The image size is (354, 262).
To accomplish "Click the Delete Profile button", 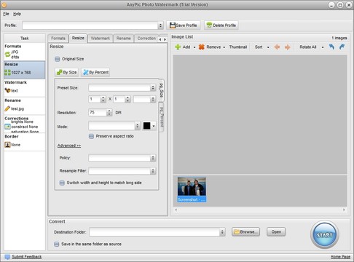I will click(221, 25).
